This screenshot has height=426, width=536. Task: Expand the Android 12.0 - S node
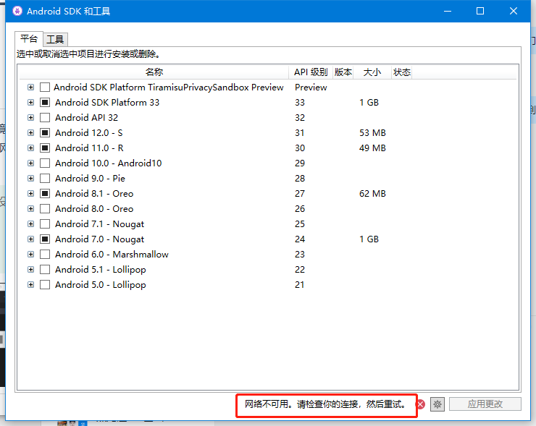point(30,132)
